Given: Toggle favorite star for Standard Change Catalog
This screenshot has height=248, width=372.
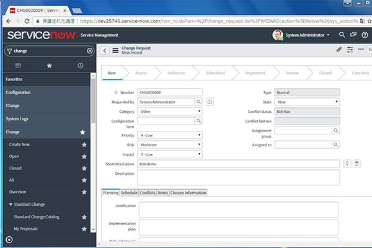Looking at the screenshot, I should click(x=84, y=217).
